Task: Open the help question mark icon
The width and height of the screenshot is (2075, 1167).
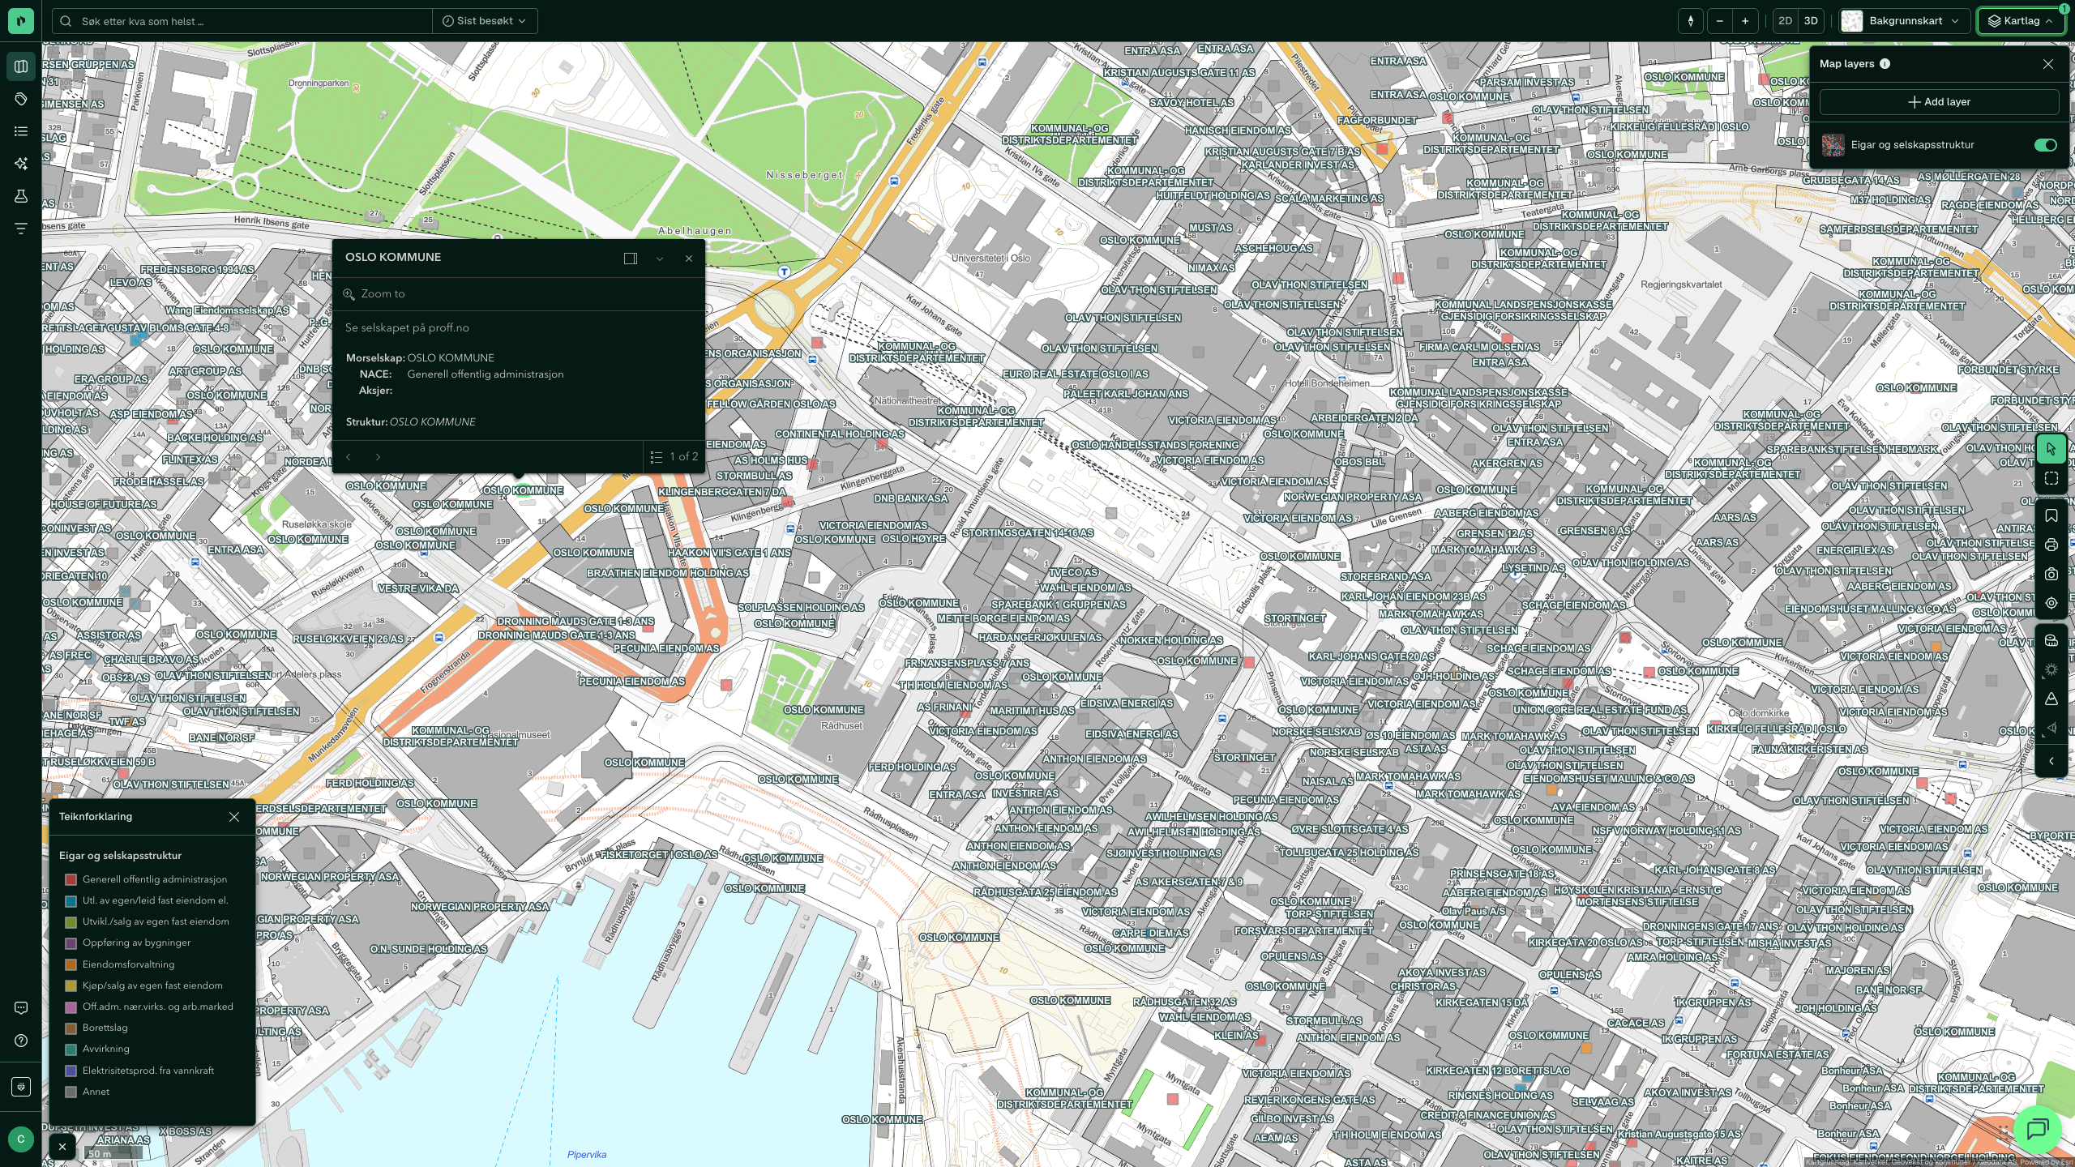Action: (21, 1041)
